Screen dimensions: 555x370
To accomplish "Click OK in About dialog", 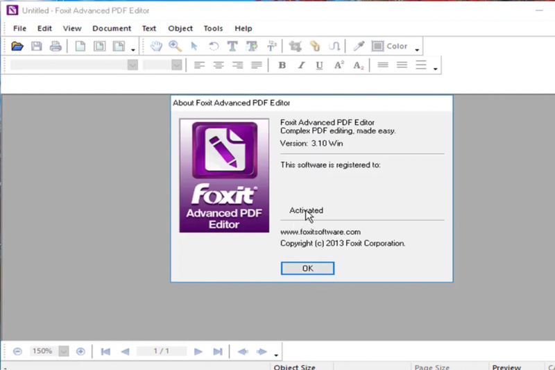I will 307,269.
